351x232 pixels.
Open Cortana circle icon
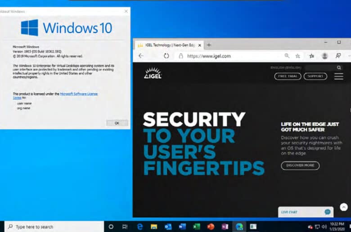pos(111,227)
